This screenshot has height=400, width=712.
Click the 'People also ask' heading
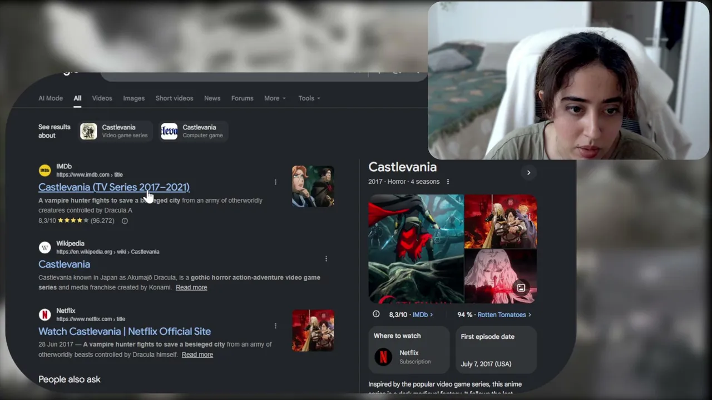70,379
